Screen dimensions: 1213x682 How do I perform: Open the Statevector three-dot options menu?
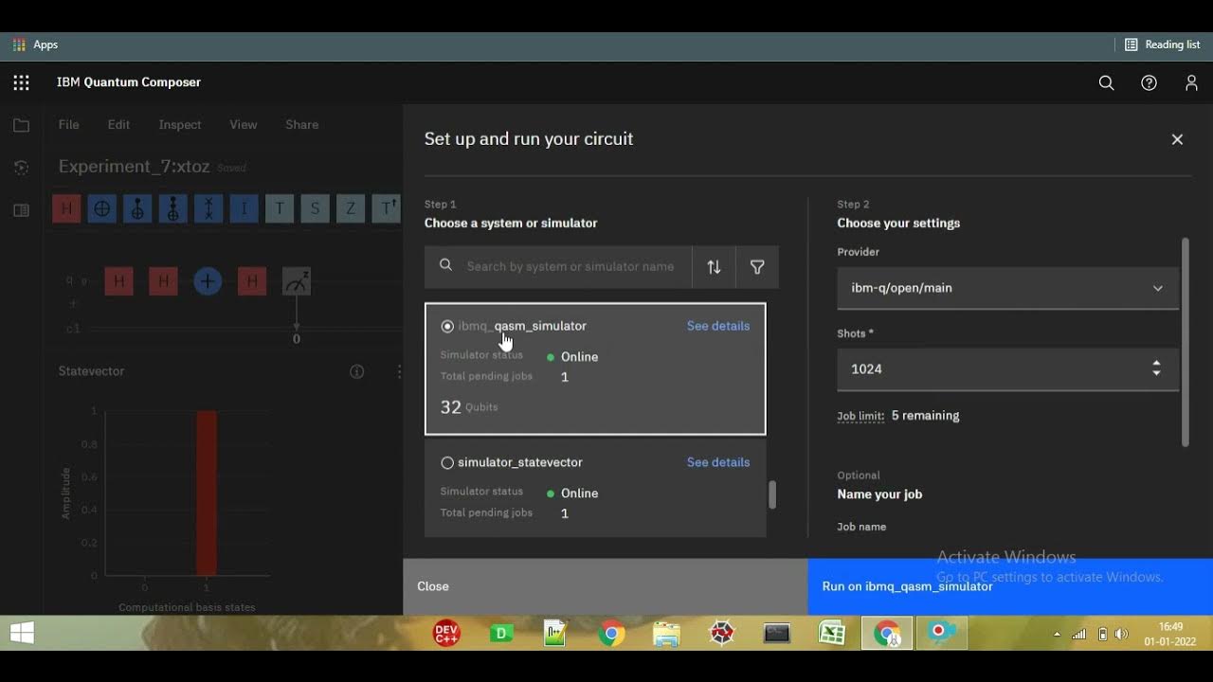[399, 371]
